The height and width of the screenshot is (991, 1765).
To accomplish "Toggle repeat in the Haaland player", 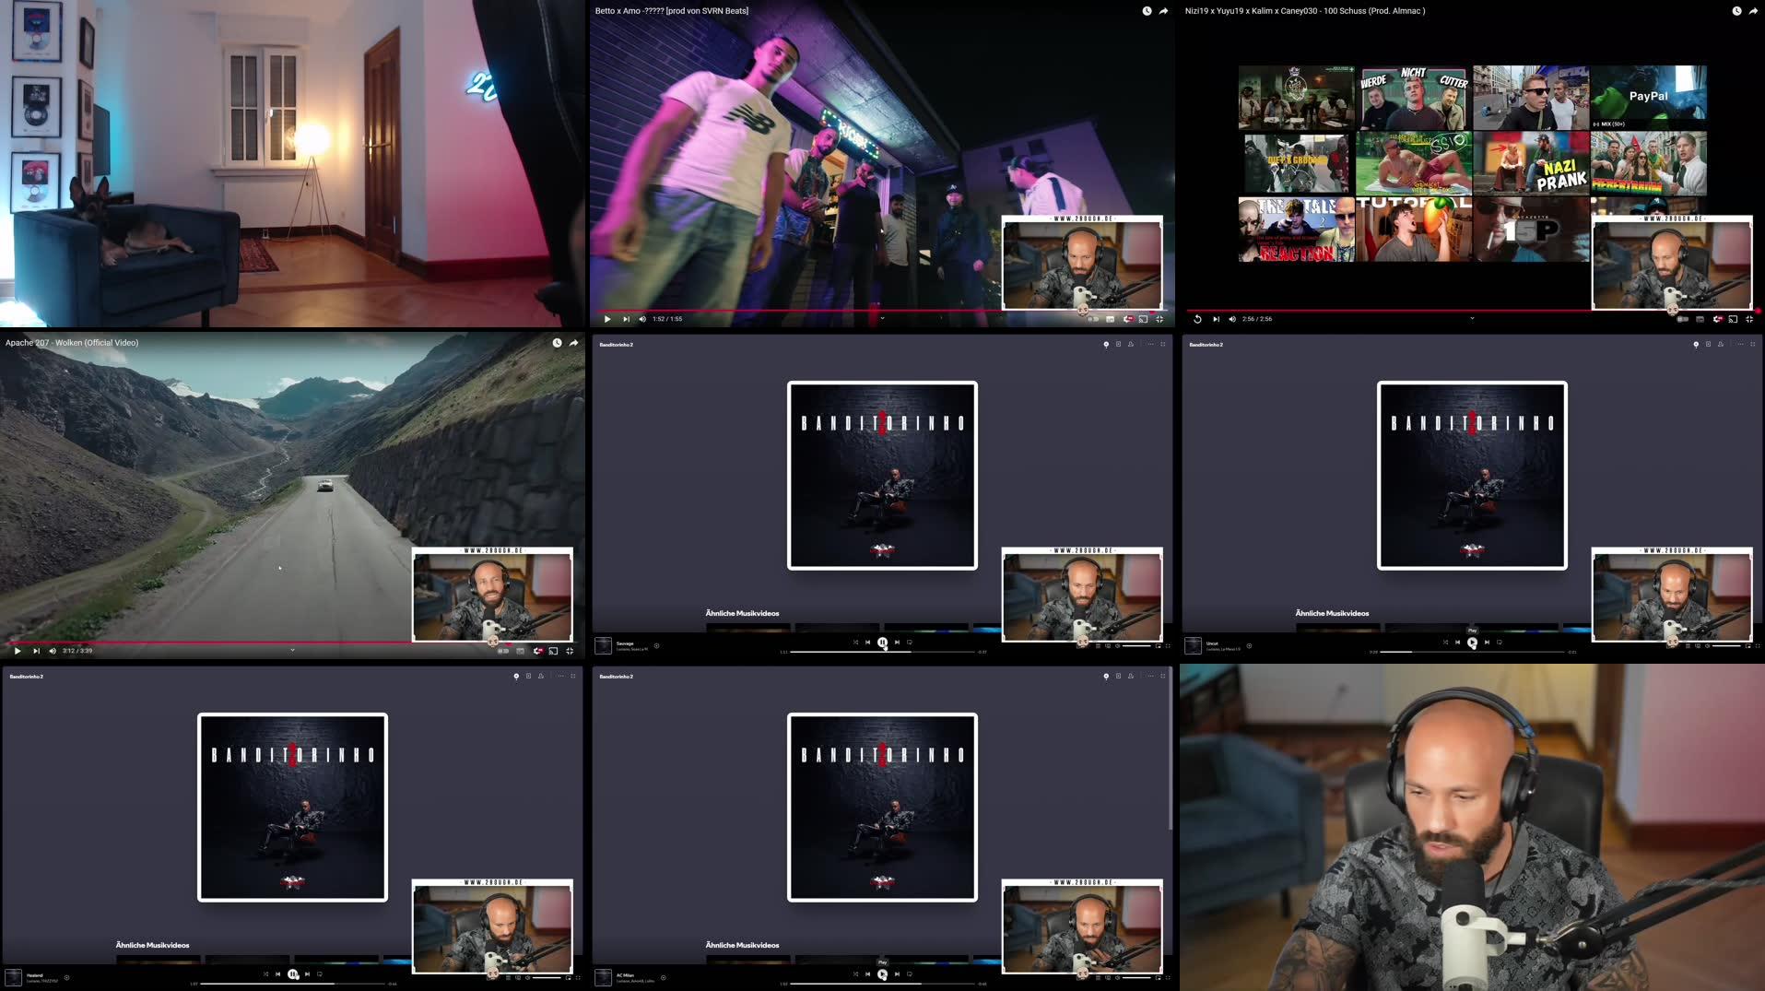I will pyautogui.click(x=320, y=974).
